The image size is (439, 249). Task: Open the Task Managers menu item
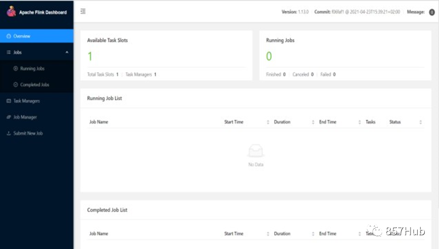tap(37, 101)
